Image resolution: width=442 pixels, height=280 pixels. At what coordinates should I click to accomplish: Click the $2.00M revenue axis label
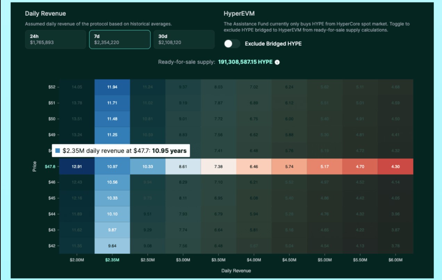click(77, 260)
